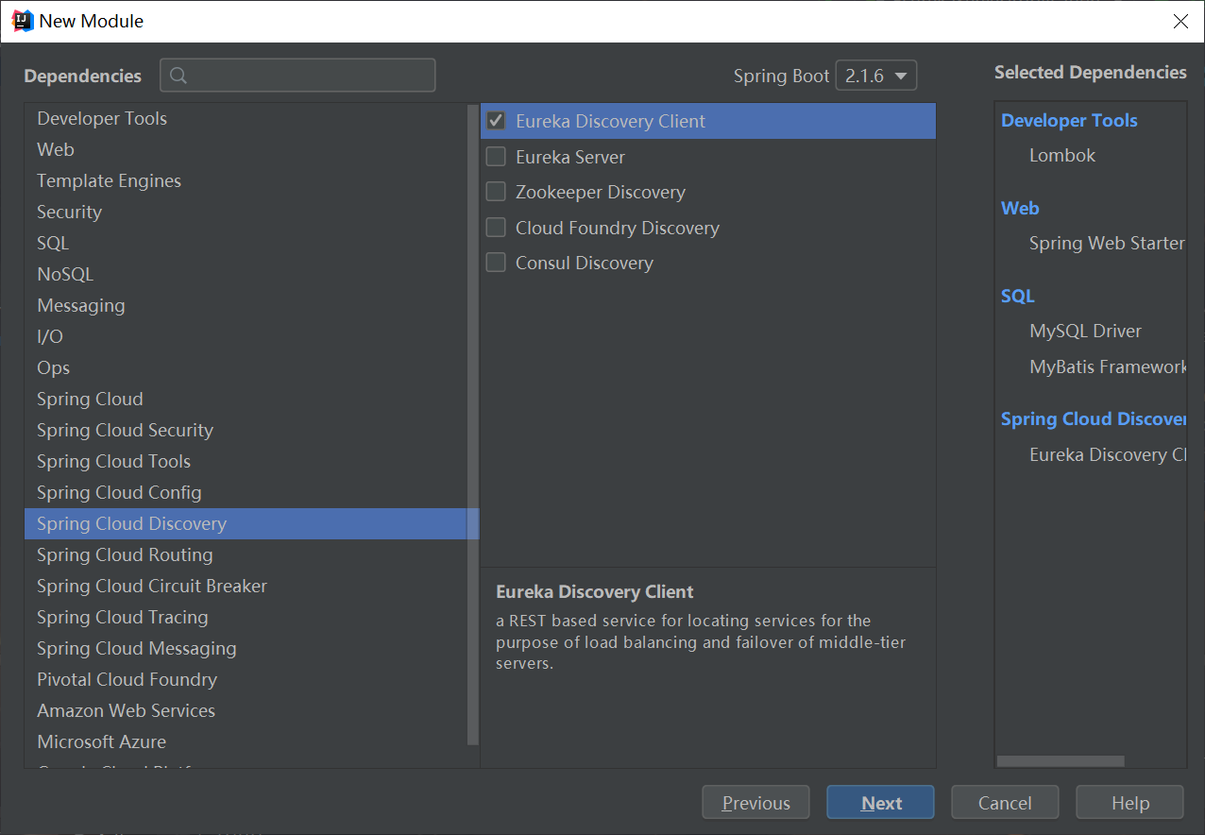The height and width of the screenshot is (835, 1205).
Task: Focus the Dependencies search field
Action: click(297, 76)
